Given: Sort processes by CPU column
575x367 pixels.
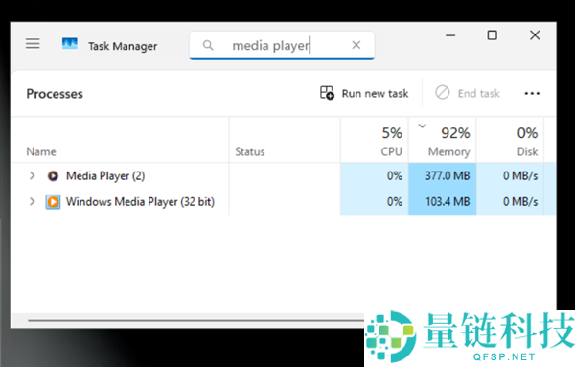Looking at the screenshot, I should coord(375,140).
